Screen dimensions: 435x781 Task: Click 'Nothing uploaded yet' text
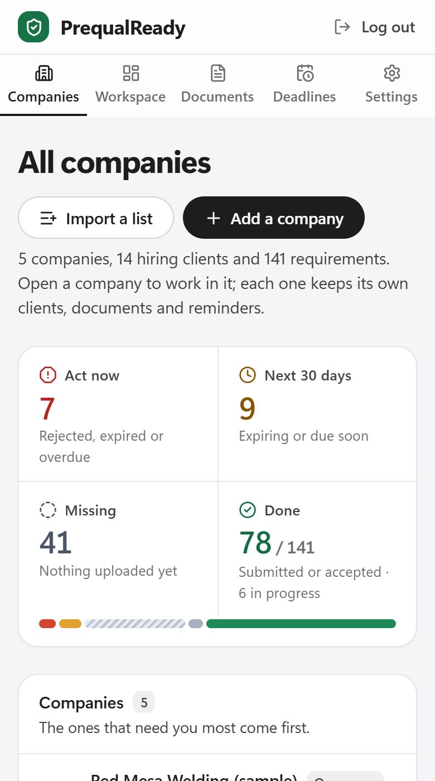108,571
